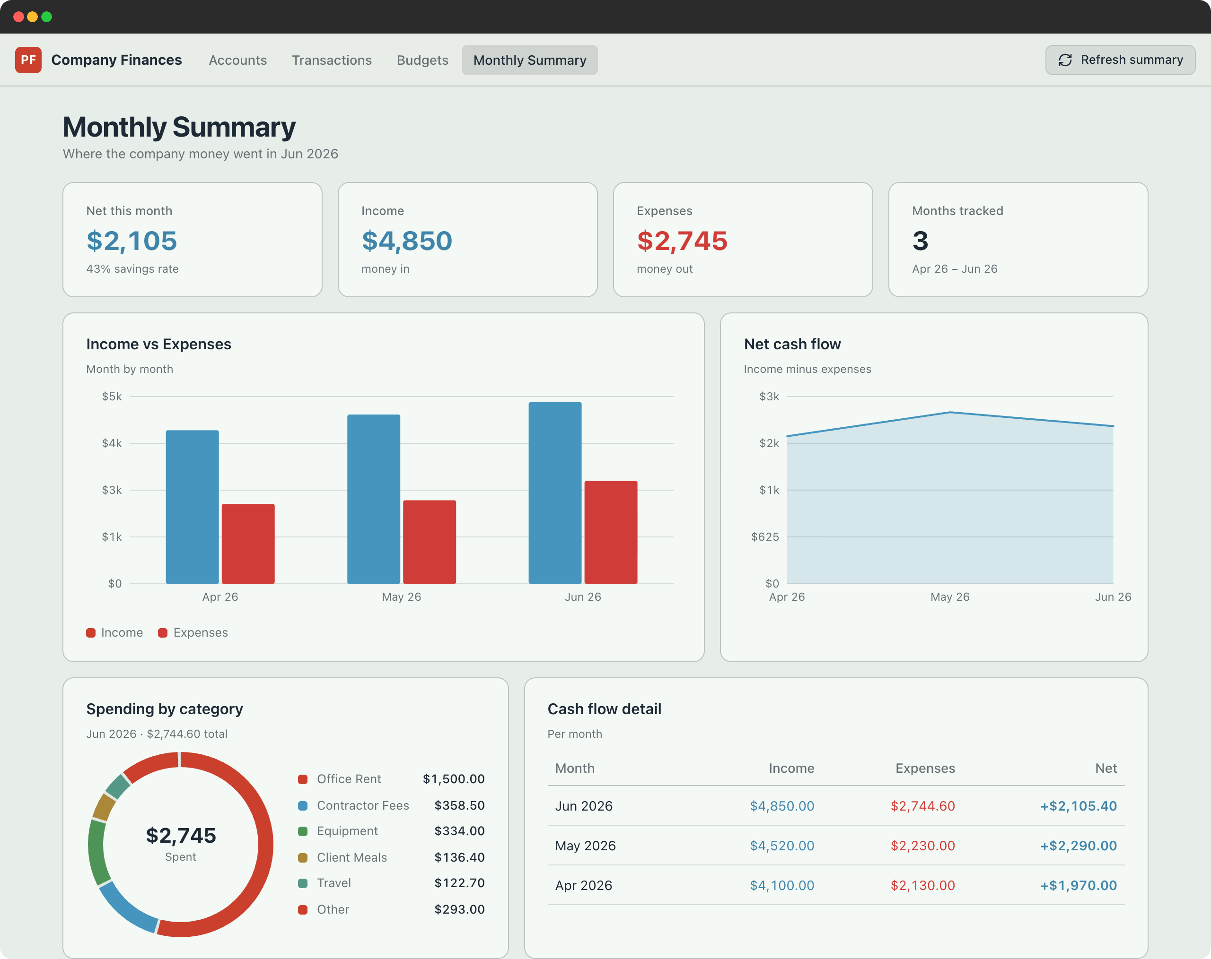Click the "$2,745" expenses card value
The image size is (1211, 959).
pos(682,242)
